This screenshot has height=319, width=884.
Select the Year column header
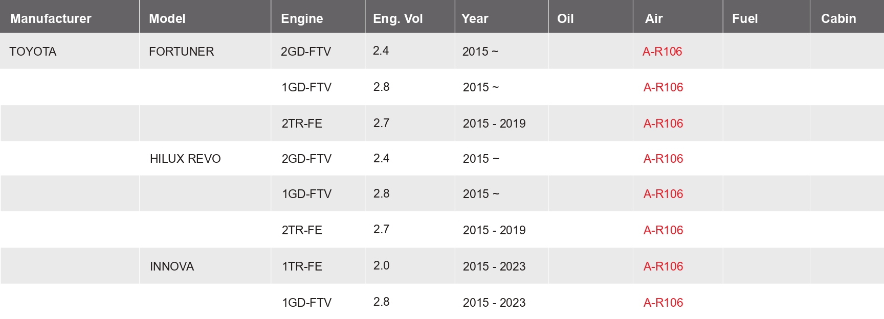tap(475, 18)
